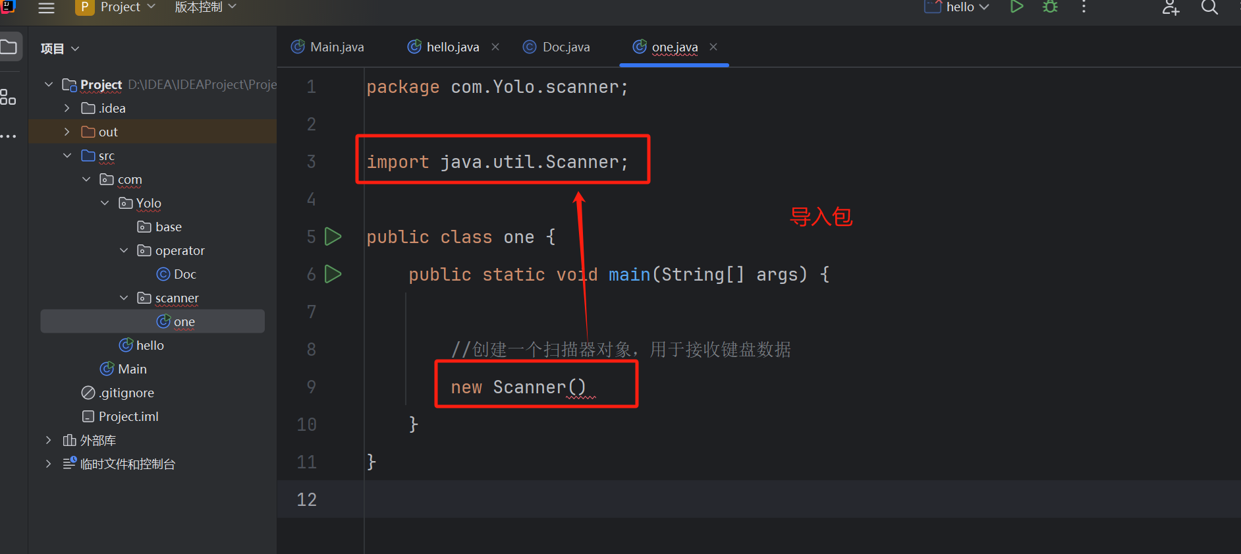Collapse the operator package
Screen dimensions: 1241x554
coord(123,250)
